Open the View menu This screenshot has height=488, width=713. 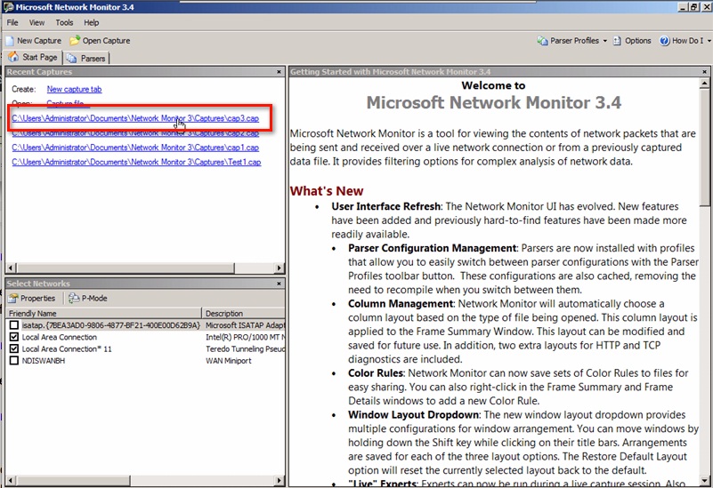coord(36,23)
